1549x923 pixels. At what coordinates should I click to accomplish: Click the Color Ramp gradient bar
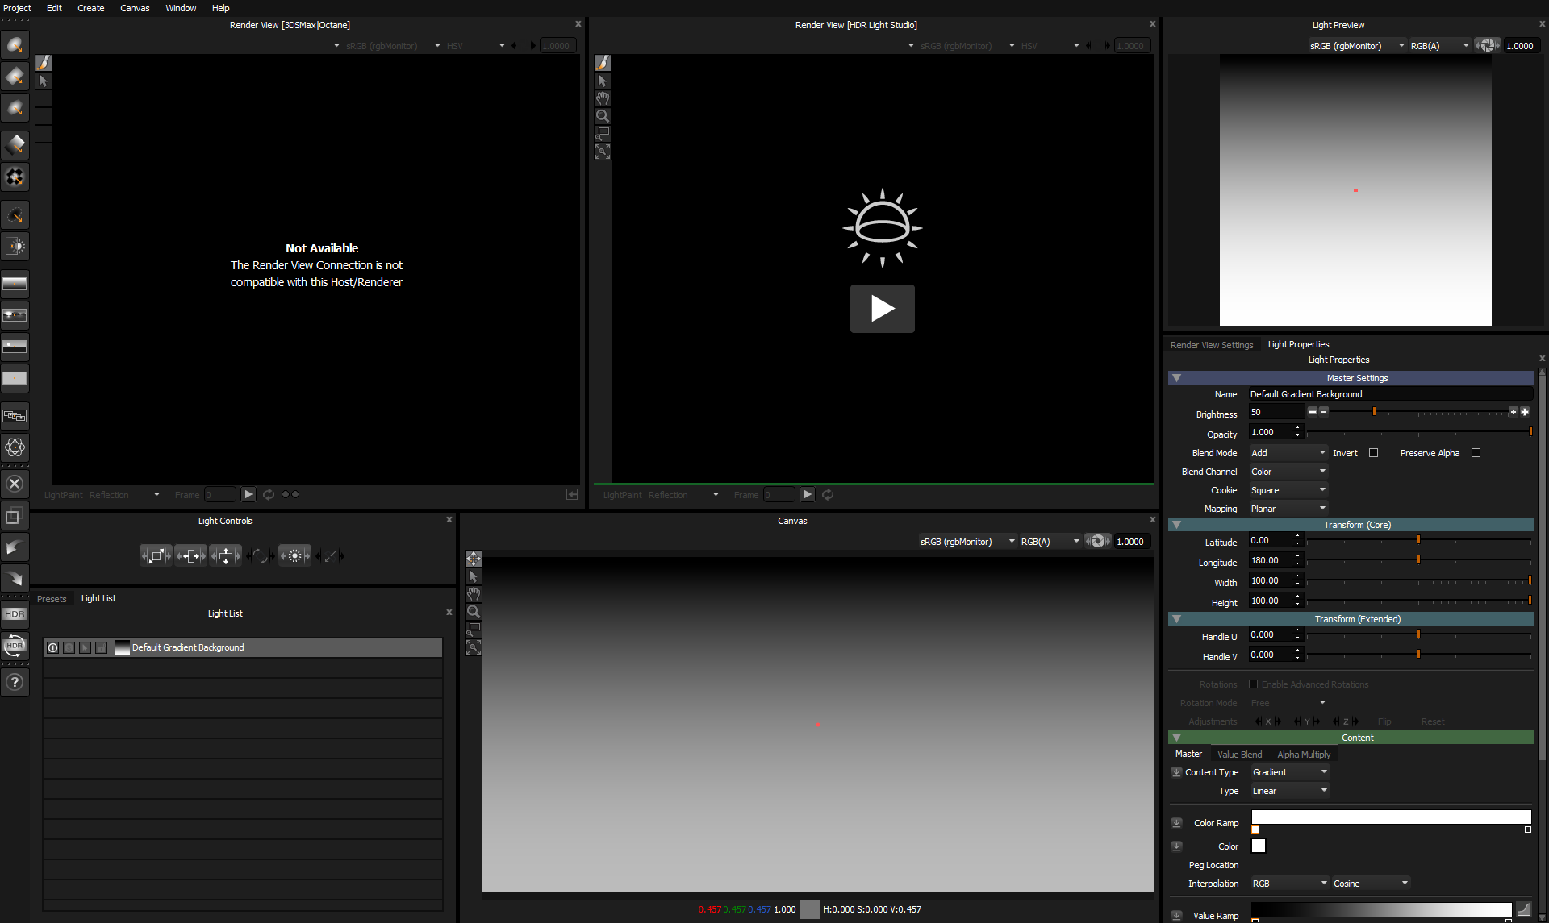[x=1391, y=819]
